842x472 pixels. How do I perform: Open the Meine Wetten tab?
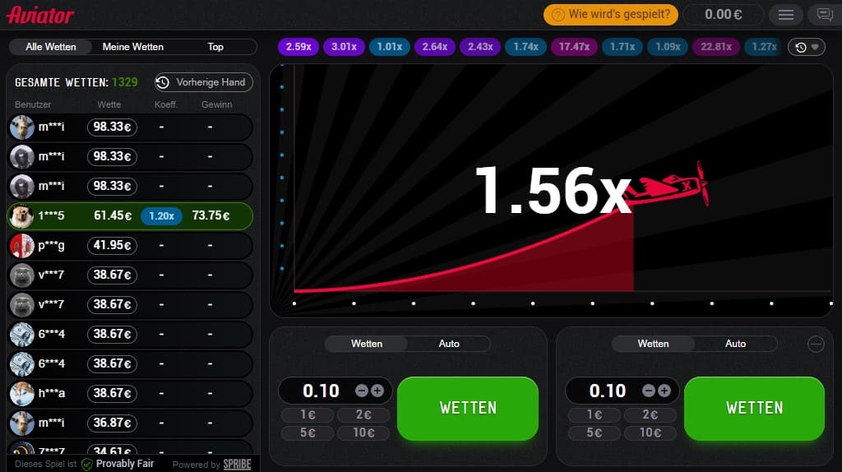[132, 47]
